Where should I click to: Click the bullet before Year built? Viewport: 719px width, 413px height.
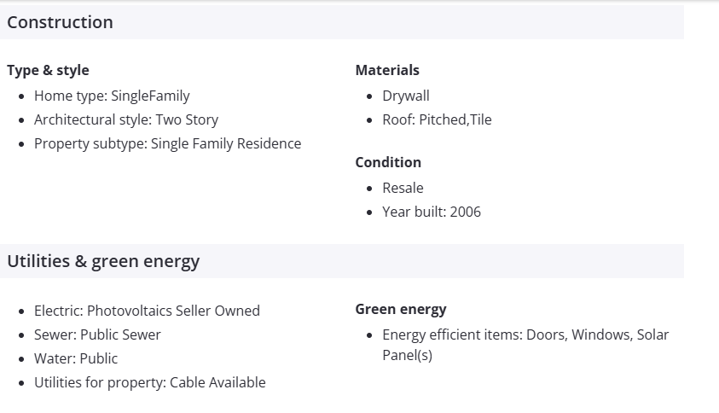click(x=368, y=212)
